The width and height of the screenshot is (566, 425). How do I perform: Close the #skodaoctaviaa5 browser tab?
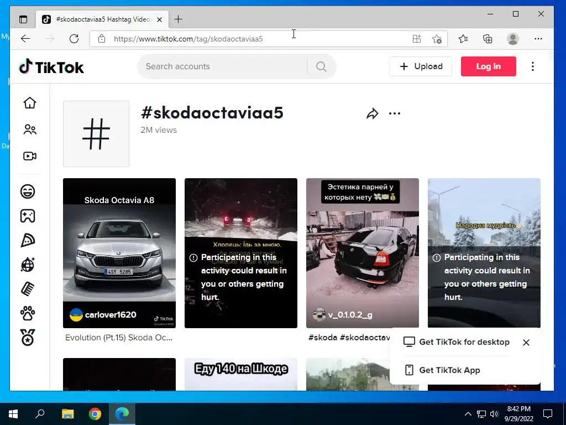point(160,19)
